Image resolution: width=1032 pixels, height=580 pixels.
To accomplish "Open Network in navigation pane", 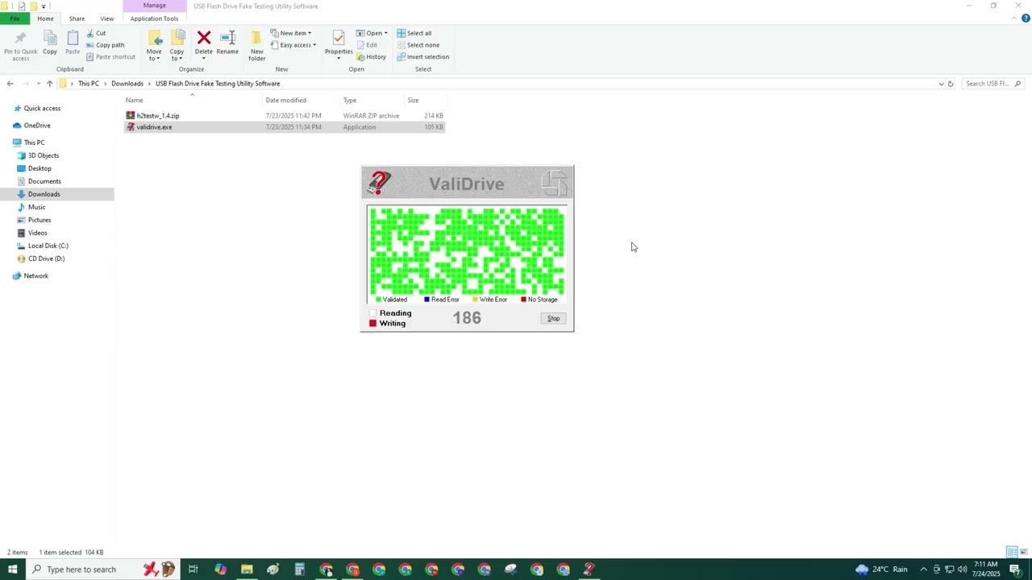I will pos(35,275).
